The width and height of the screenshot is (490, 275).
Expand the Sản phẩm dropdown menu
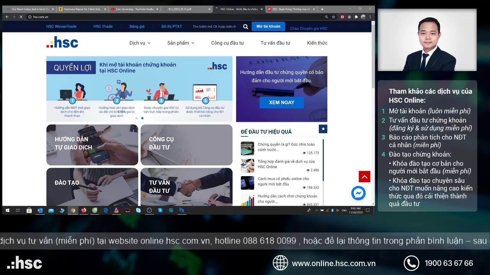[x=181, y=43]
